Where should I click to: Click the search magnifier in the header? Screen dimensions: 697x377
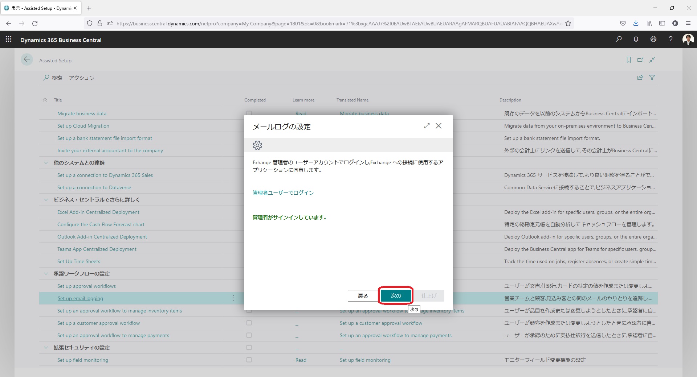pos(619,40)
